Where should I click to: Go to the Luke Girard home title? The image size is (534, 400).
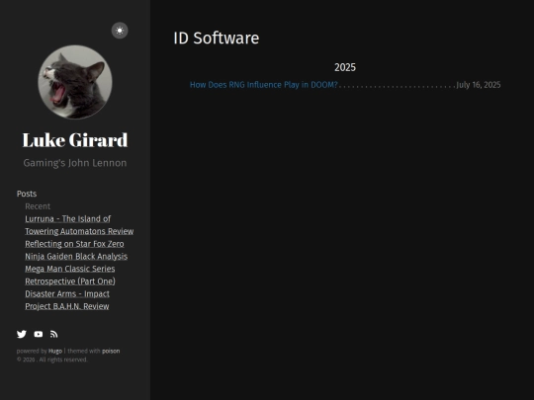(75, 140)
